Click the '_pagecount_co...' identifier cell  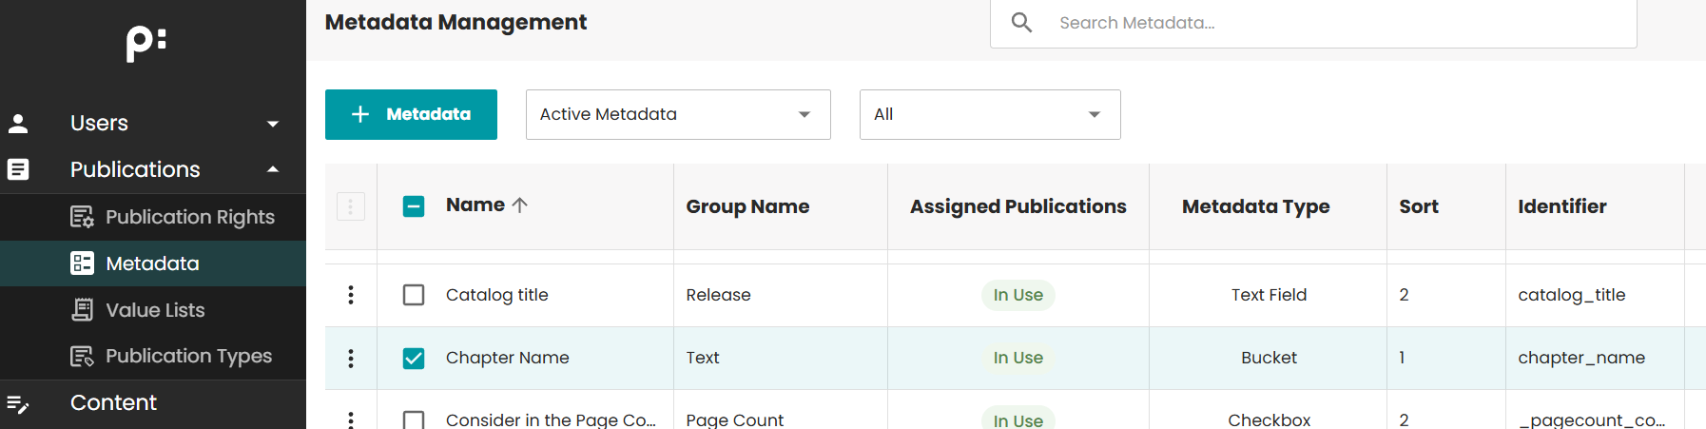pos(1591,419)
